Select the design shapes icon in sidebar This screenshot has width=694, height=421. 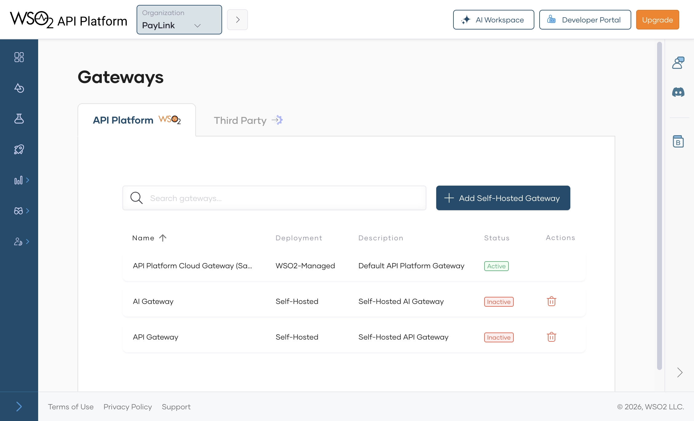click(x=19, y=88)
